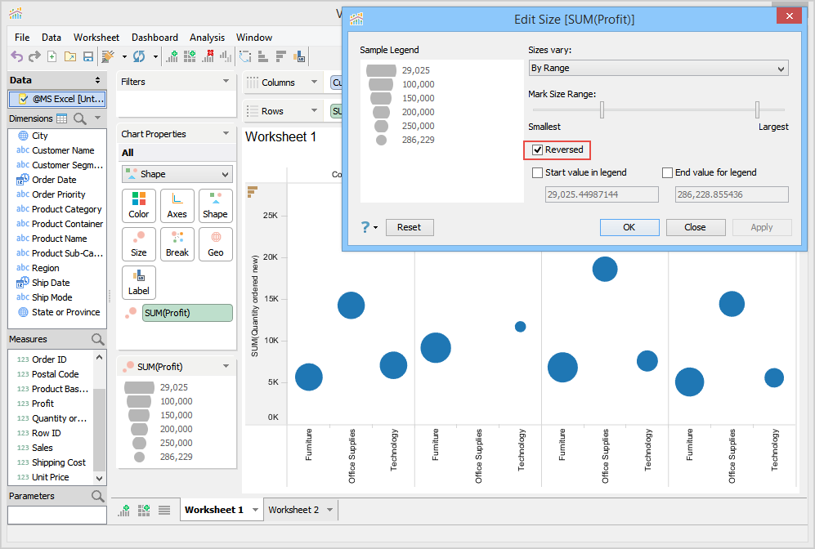Click the SUM(Profit) size pill

tap(187, 313)
